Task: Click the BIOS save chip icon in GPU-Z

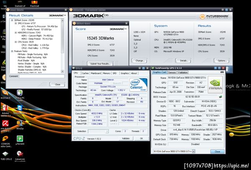Action: (220, 96)
